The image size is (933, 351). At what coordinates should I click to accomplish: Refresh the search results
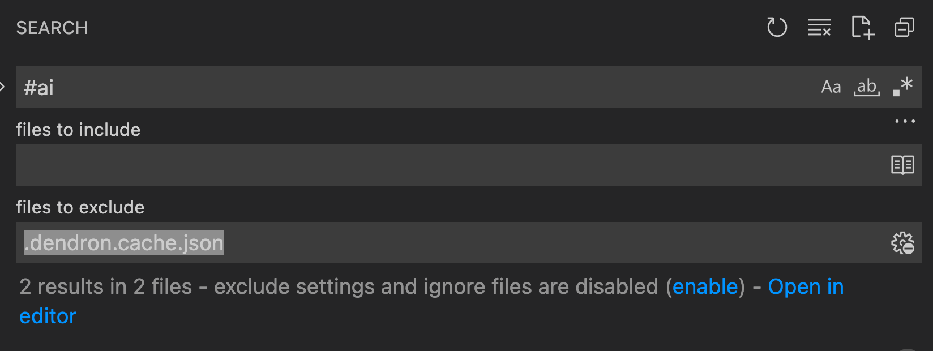point(777,27)
